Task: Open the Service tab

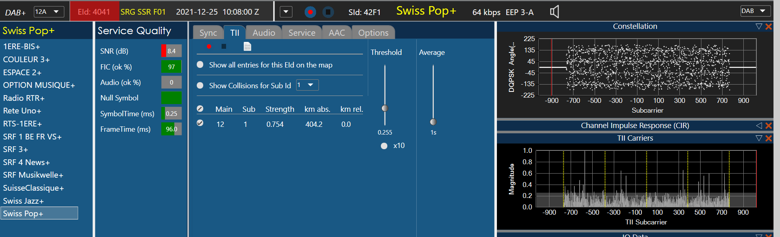Action: (302, 33)
